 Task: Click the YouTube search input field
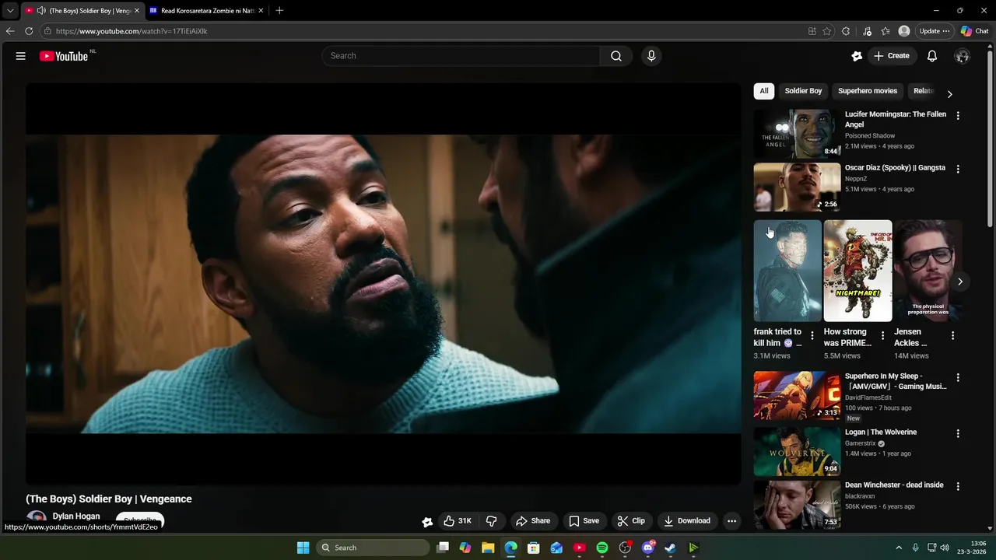click(x=461, y=56)
